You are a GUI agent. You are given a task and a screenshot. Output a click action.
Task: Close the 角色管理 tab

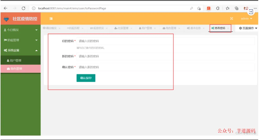tap(179, 28)
